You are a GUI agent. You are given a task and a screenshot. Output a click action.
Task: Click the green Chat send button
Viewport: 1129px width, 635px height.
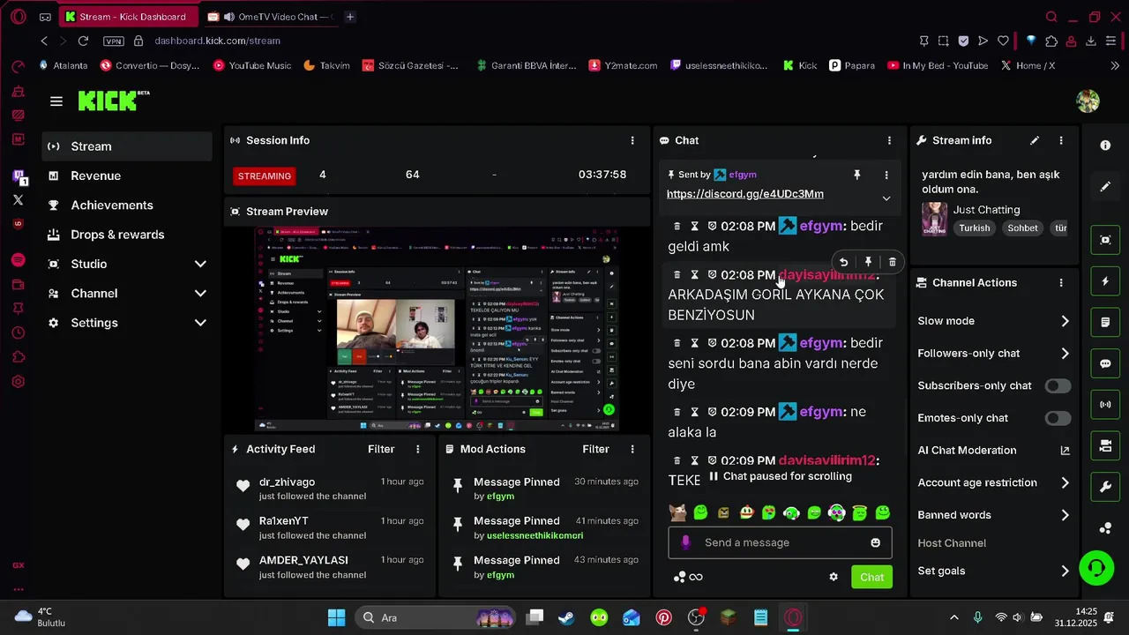pos(871,577)
